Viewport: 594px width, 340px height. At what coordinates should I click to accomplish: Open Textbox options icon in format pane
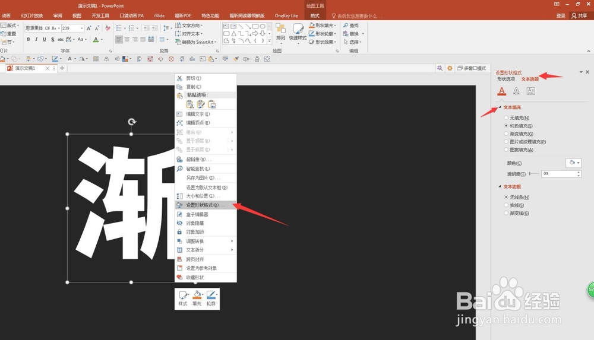pos(530,91)
